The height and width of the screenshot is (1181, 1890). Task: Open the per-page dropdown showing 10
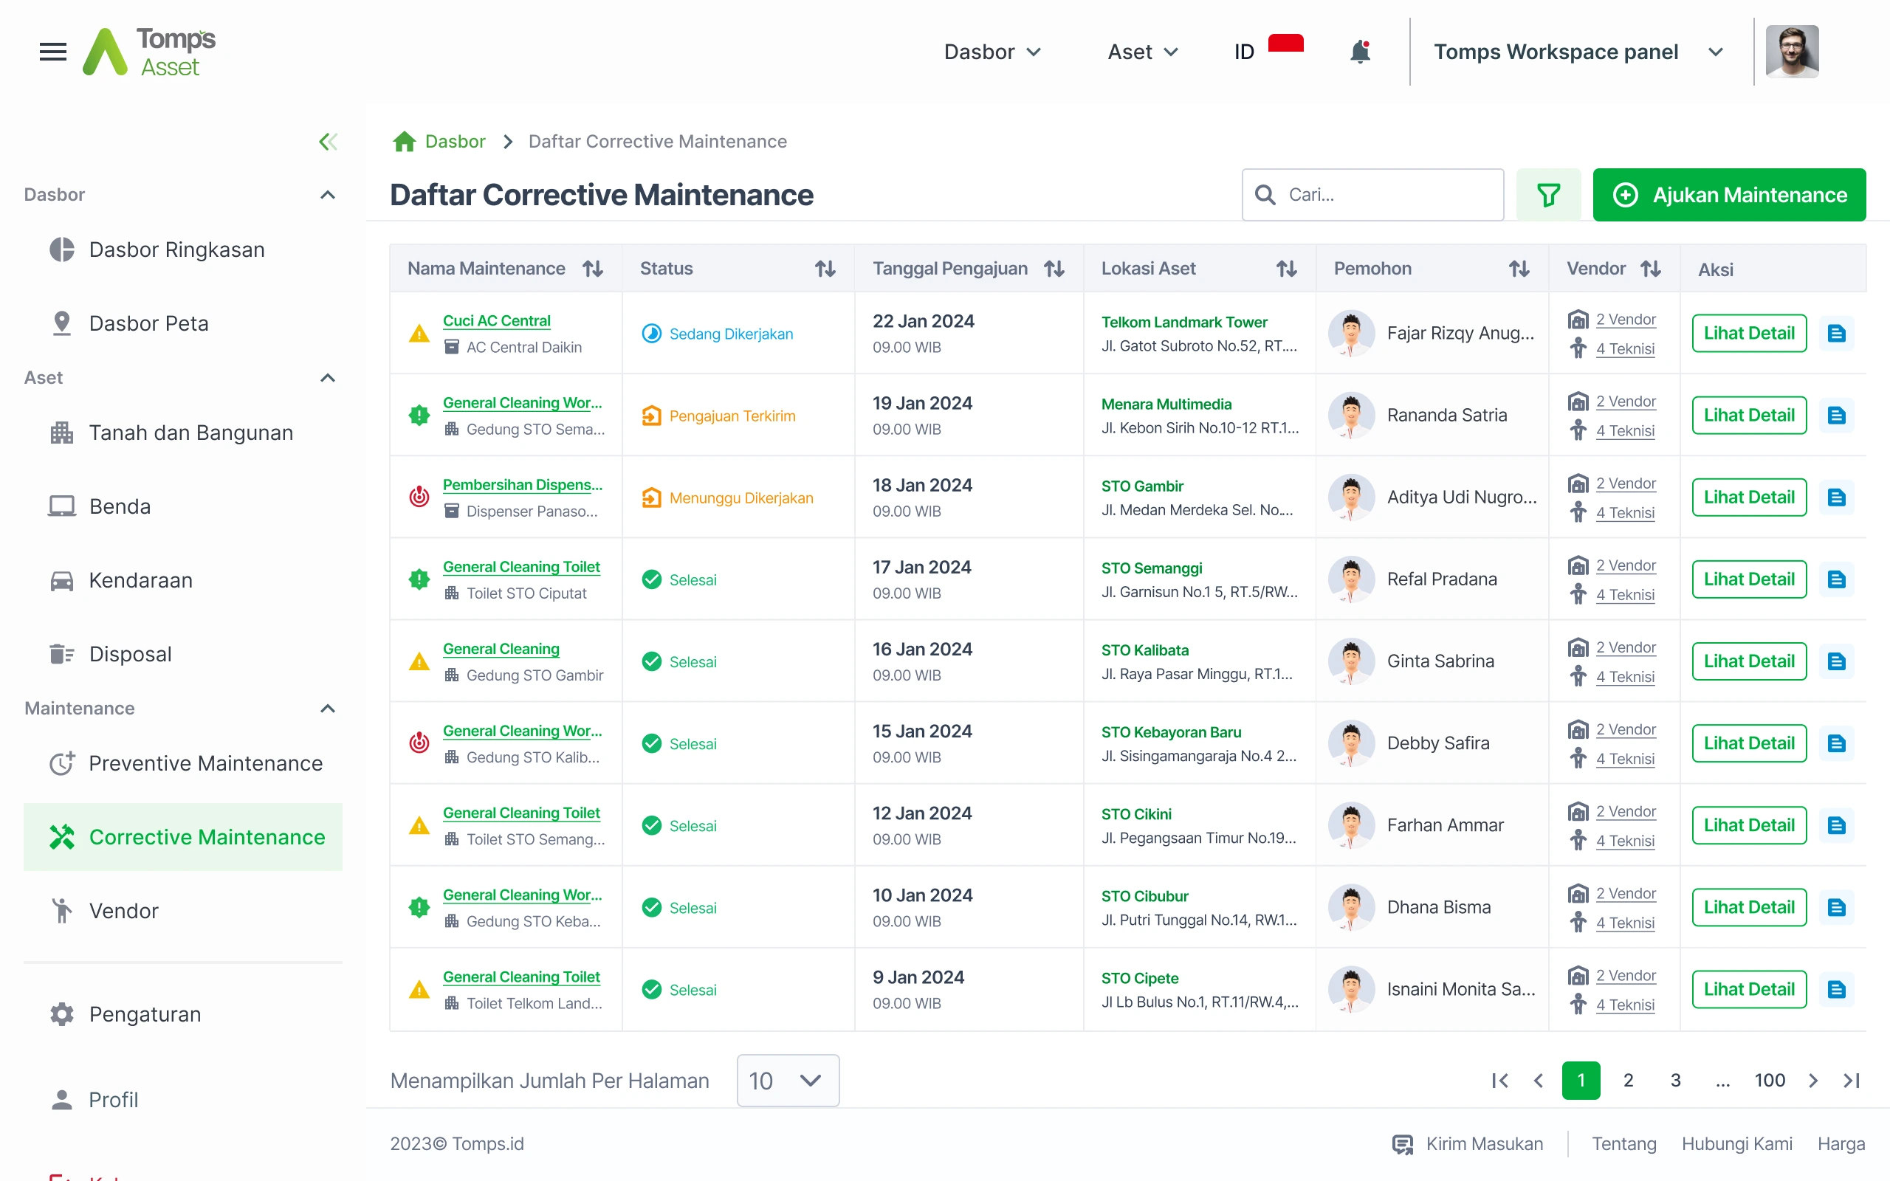787,1080
